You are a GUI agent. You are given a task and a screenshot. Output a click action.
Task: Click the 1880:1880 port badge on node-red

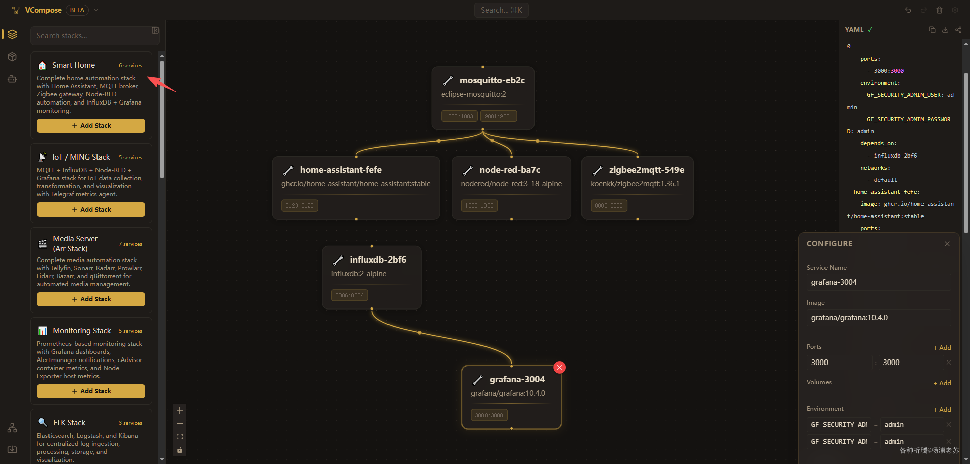pos(479,205)
